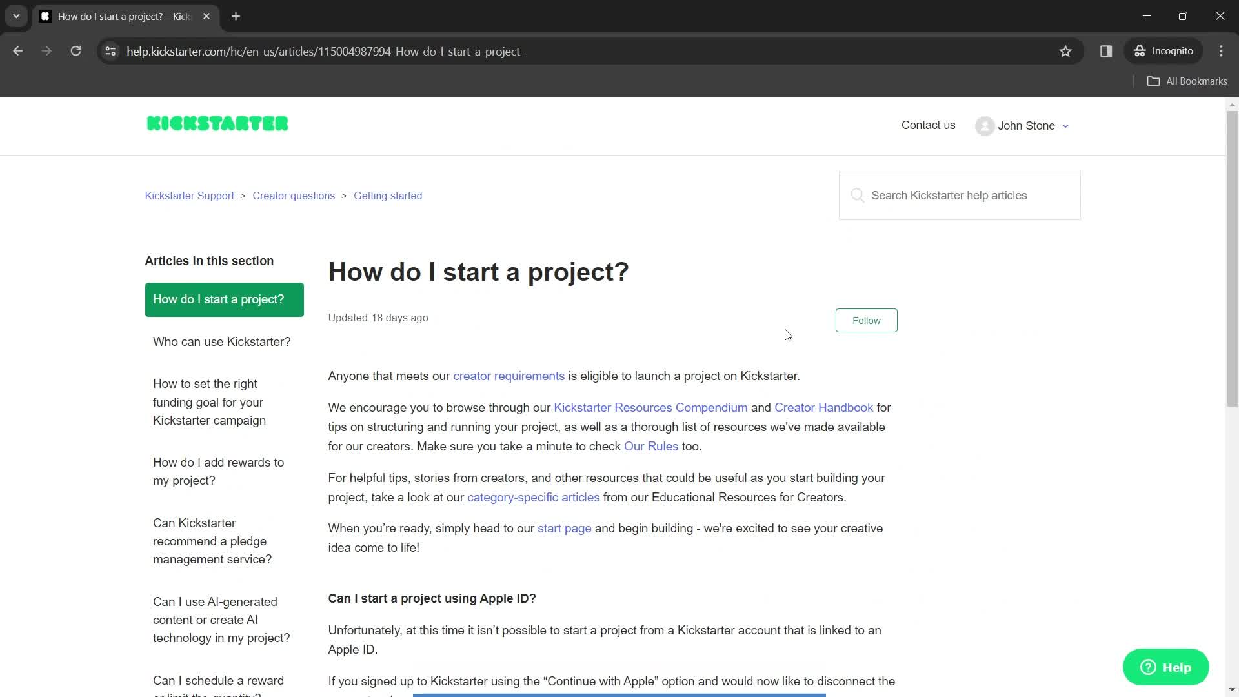Open the tab search dropdown arrow
Viewport: 1239px width, 697px height.
coord(16,16)
